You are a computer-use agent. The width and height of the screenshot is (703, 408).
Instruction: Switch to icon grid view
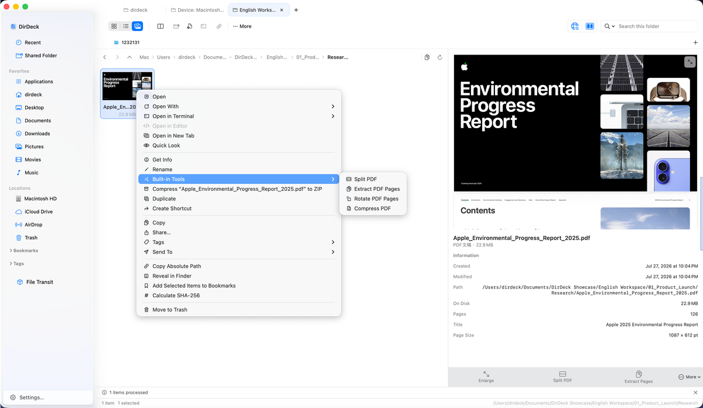pos(114,26)
